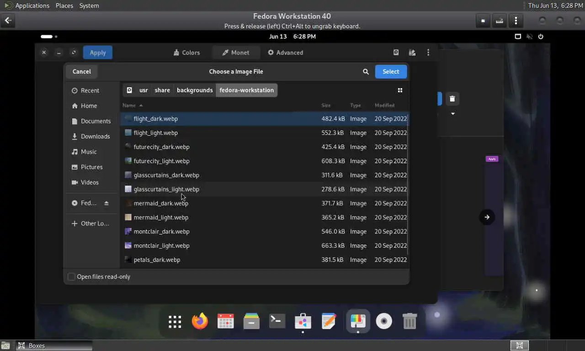585x351 pixels.
Task: Click the guest screen indicator icon in top bar
Action: pyautogui.click(x=518, y=37)
